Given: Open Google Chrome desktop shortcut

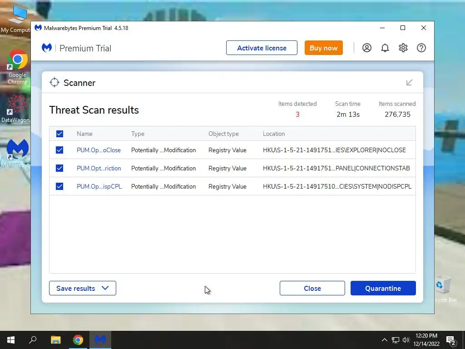Looking at the screenshot, I should [x=17, y=67].
